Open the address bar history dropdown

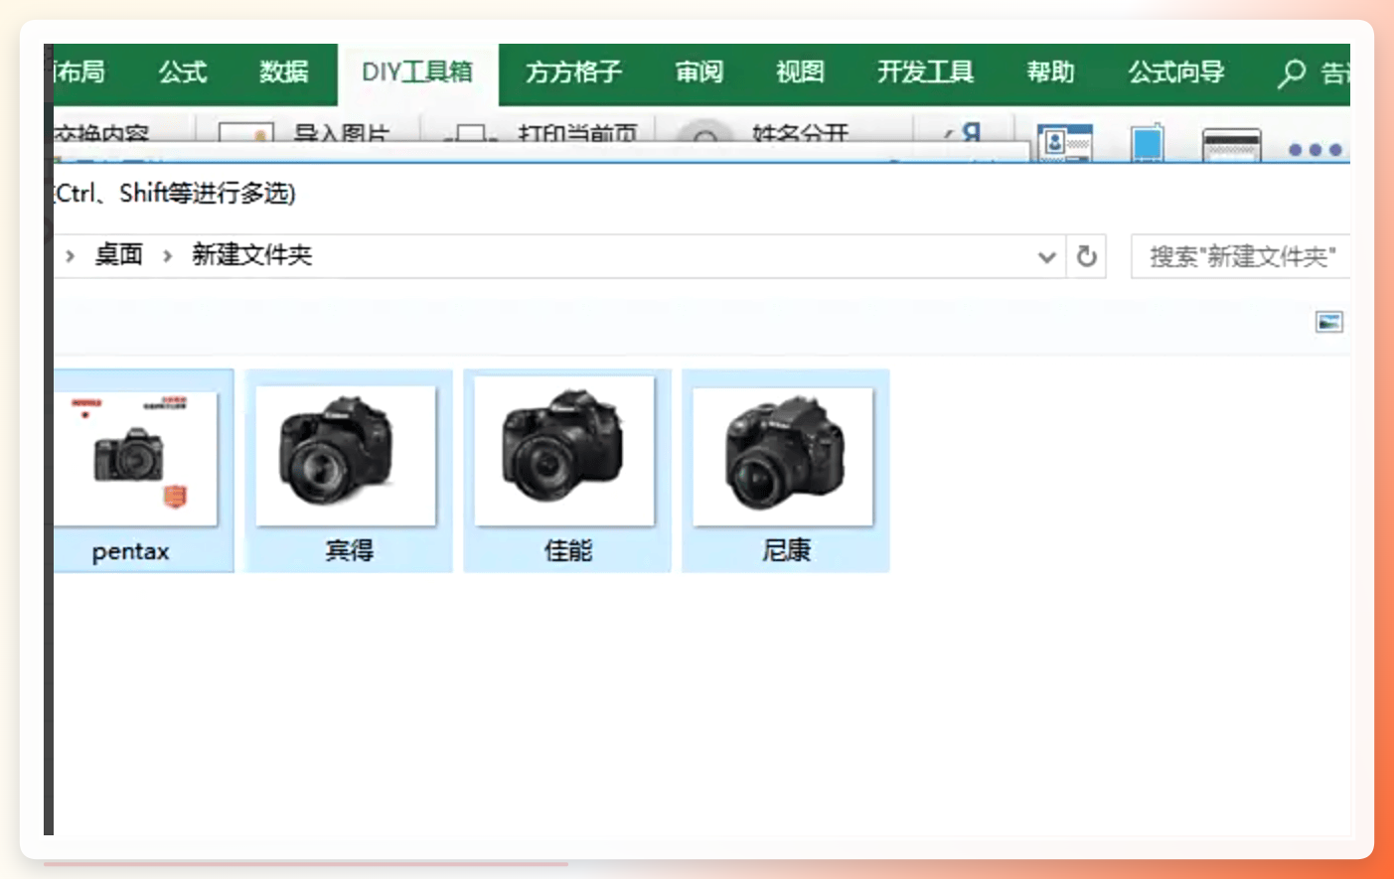point(1046,257)
